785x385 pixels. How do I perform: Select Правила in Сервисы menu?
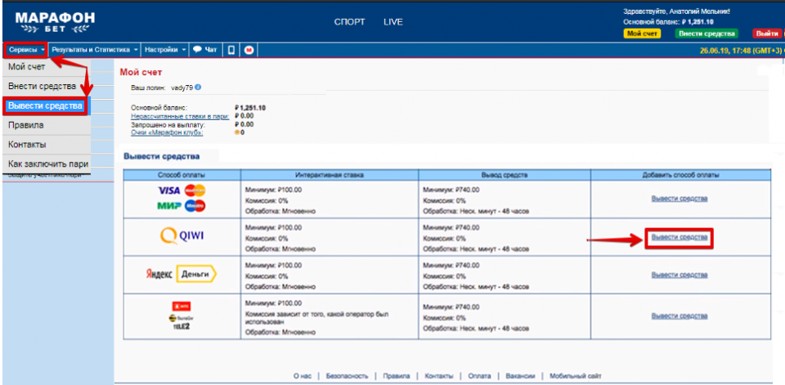47,125
